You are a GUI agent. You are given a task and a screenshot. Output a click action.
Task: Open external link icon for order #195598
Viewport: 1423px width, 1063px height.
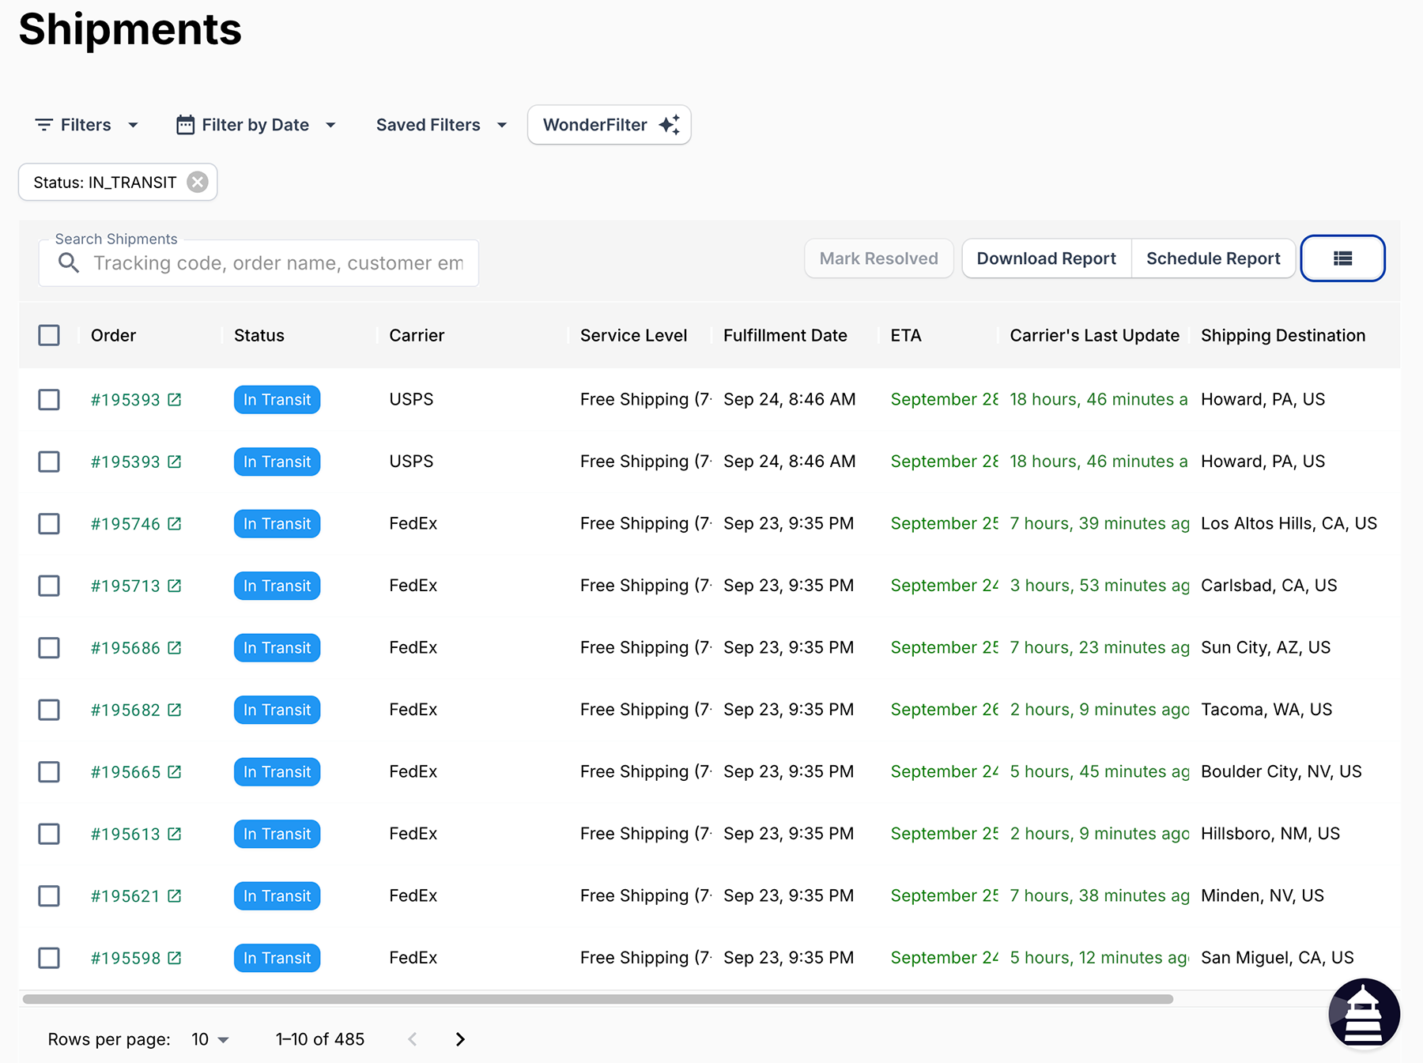[175, 958]
